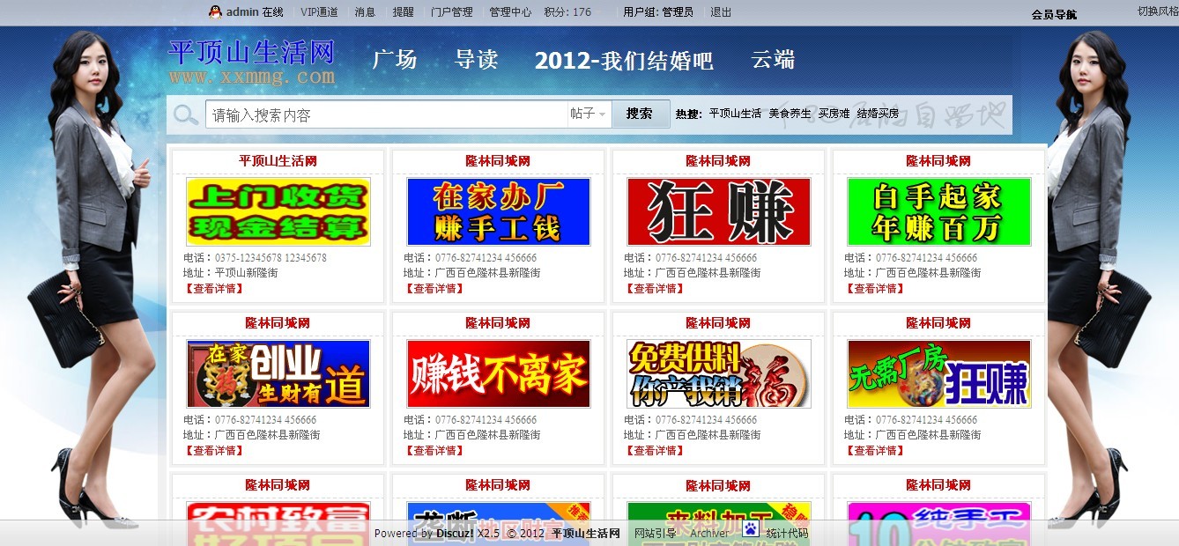Click hot search term 买房难
Screen dimensions: 1179x546
click(x=834, y=114)
